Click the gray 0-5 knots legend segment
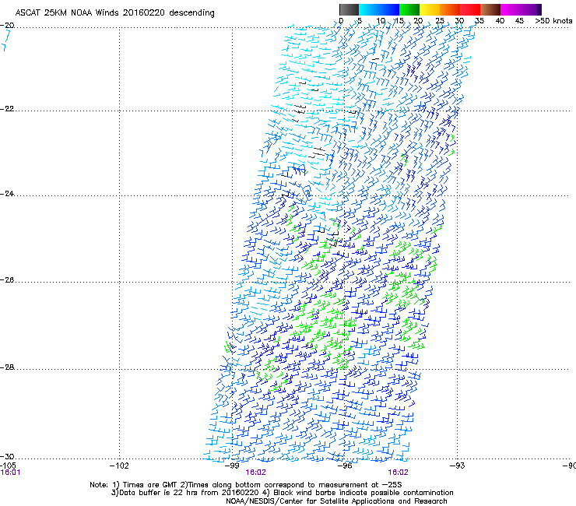576x506 pixels. (349, 9)
